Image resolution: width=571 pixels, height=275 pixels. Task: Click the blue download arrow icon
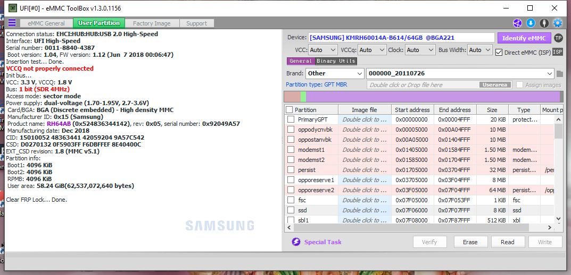pyautogui.click(x=531, y=23)
